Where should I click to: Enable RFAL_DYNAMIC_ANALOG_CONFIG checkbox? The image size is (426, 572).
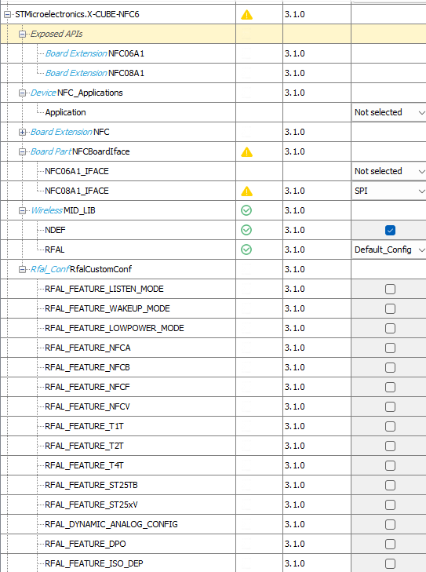[390, 525]
